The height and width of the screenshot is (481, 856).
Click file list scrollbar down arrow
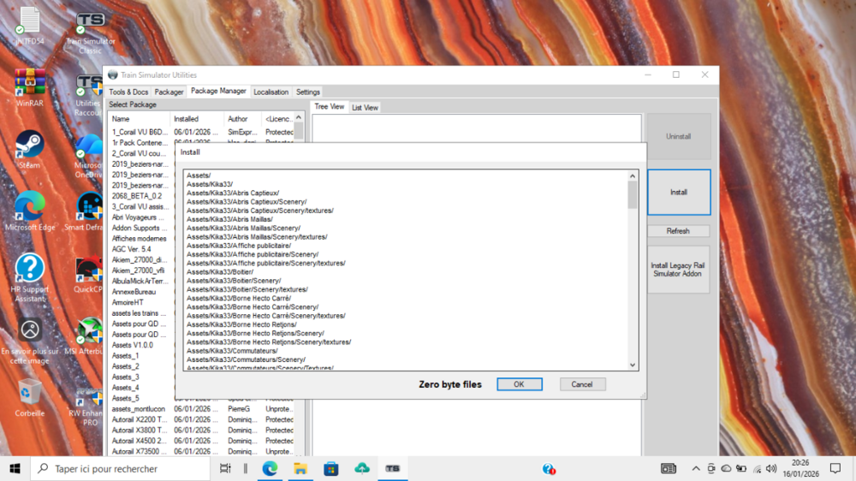pos(633,365)
